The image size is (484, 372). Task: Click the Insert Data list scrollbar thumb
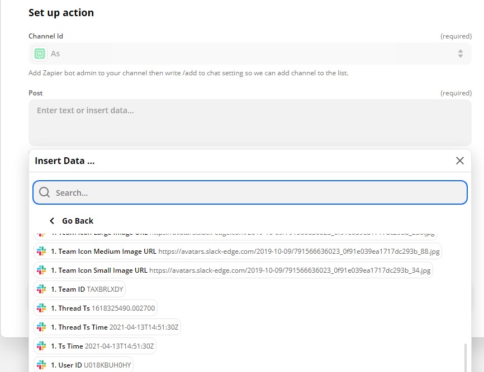pyautogui.click(x=465, y=358)
